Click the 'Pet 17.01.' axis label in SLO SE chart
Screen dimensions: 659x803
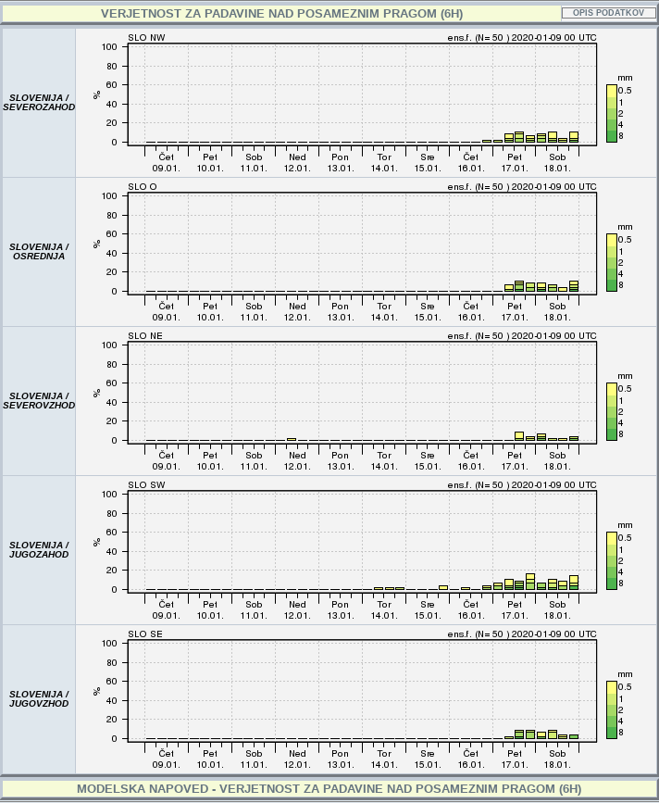point(515,759)
